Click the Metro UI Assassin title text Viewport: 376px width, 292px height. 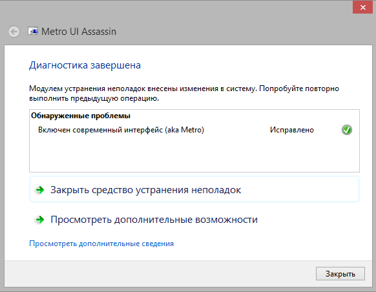coord(79,32)
